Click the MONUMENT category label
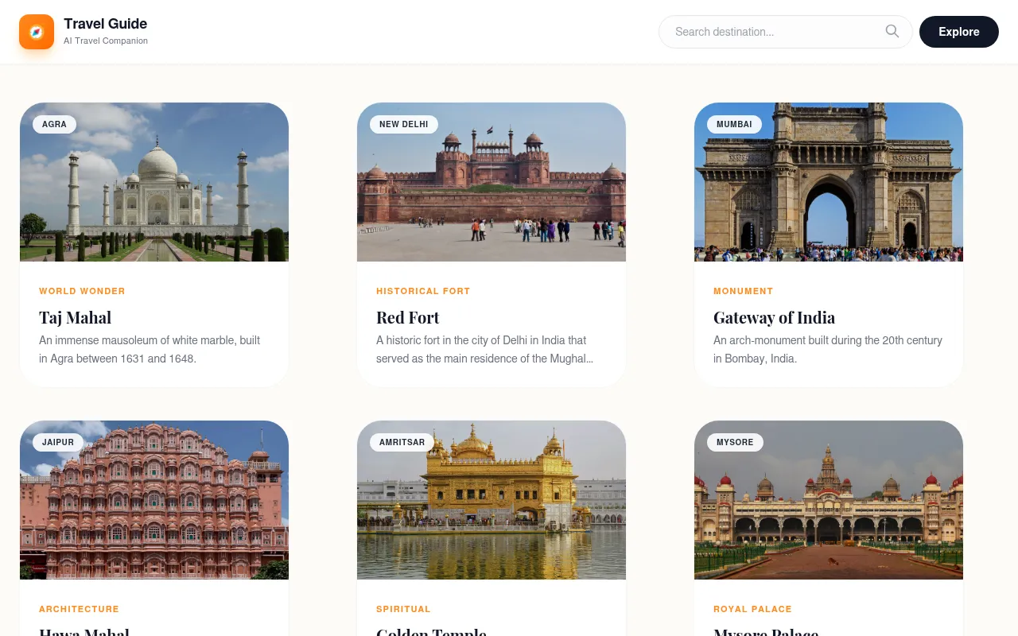This screenshot has width=1018, height=636. pos(743,291)
